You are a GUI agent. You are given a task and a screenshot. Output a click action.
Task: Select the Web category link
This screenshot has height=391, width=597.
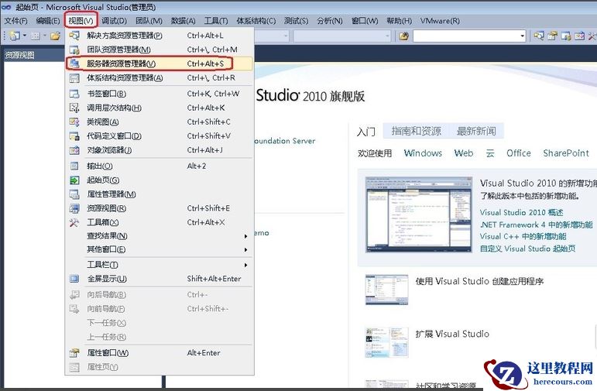click(x=464, y=153)
